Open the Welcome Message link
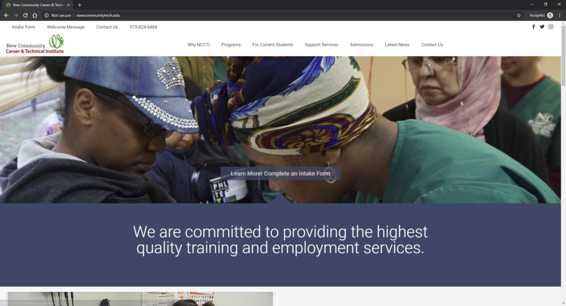566x306 pixels. (x=66, y=27)
